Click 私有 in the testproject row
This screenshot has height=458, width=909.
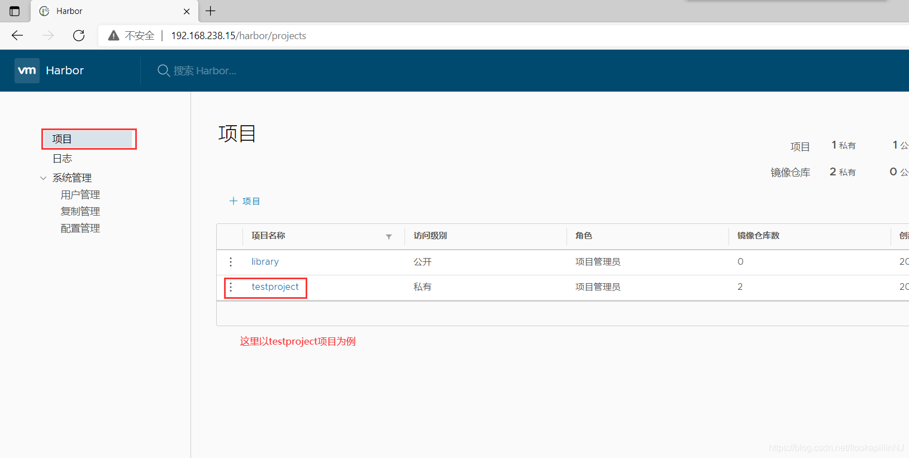(x=422, y=287)
